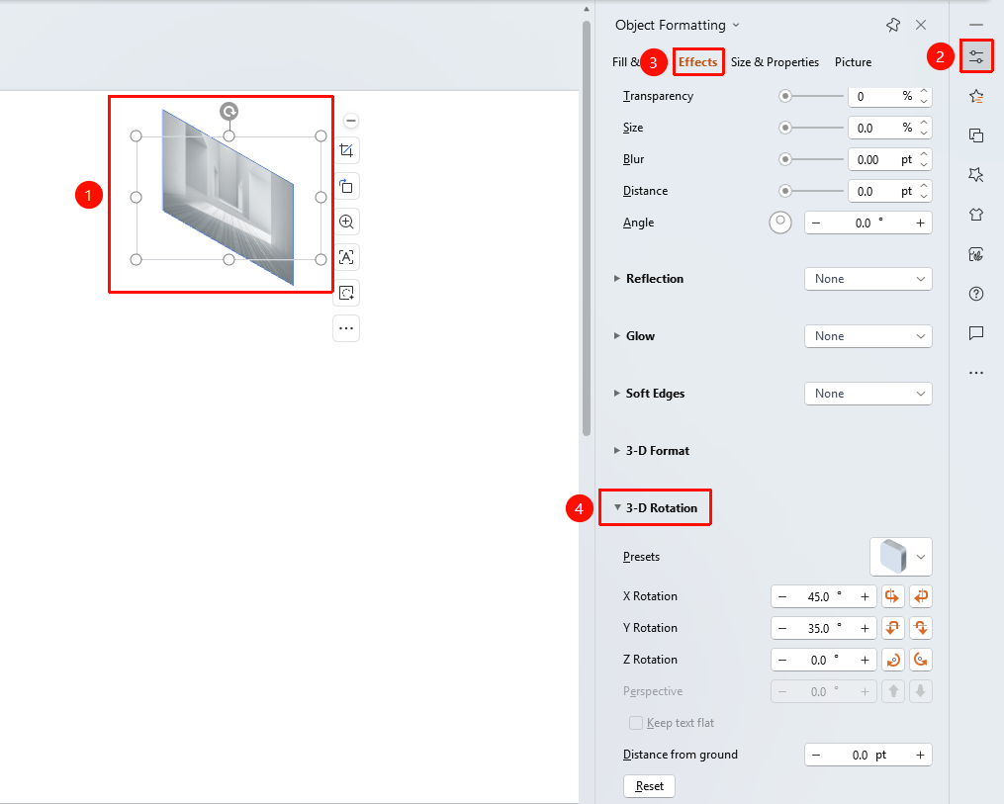The image size is (1004, 804).
Task: Click the Blur slider handle
Action: 785,159
